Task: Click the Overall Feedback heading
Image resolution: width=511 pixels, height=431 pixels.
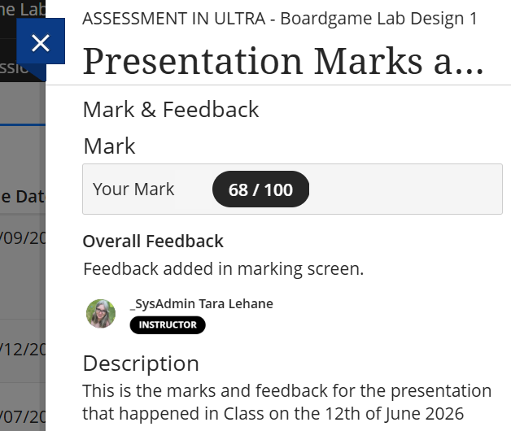Action: [153, 242]
